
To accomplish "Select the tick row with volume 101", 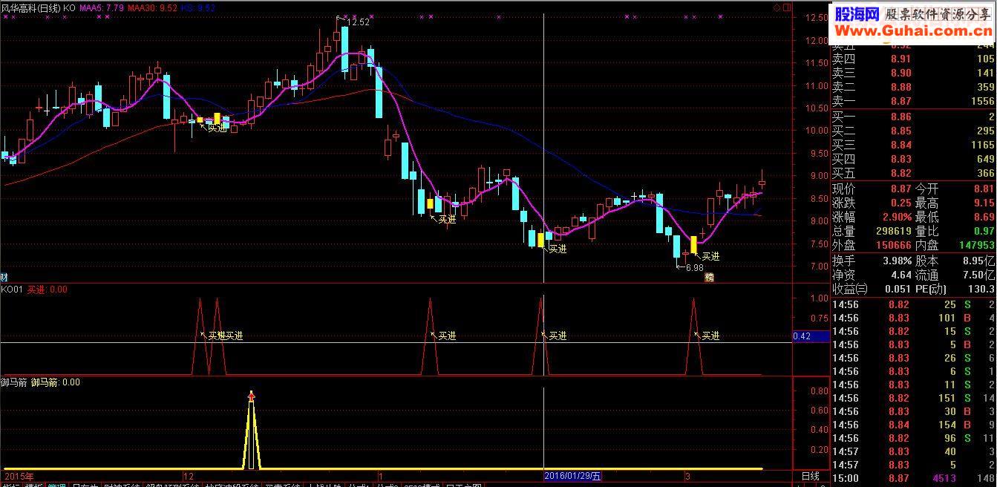I will pos(912,318).
